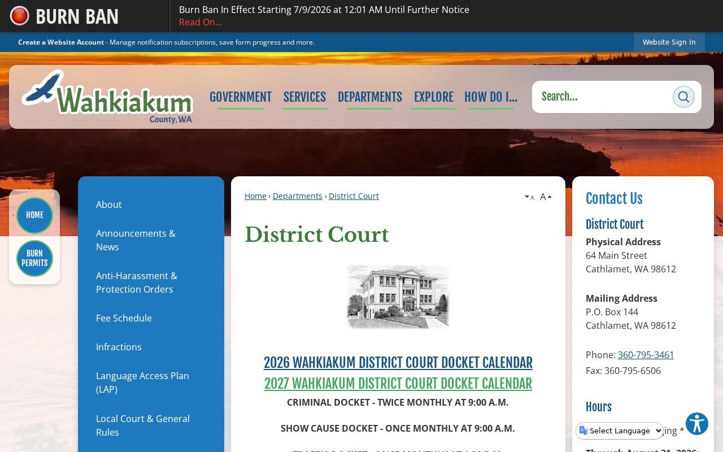Screen dimensions: 723x452
Task: Open the round Burn Permits button
Action: (34, 258)
